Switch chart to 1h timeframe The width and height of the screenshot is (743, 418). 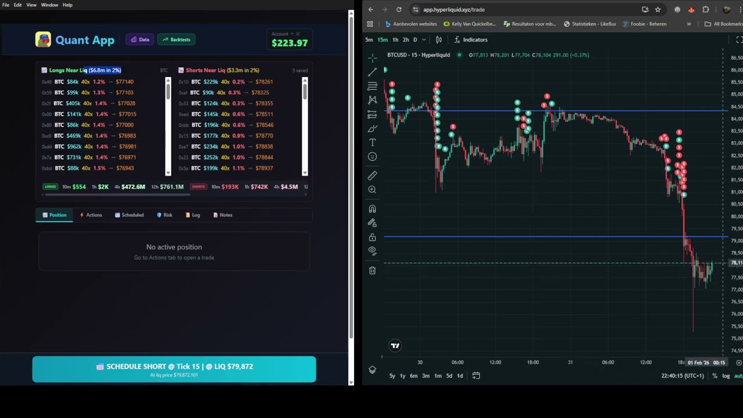(x=395, y=39)
